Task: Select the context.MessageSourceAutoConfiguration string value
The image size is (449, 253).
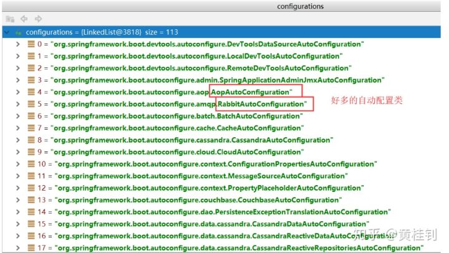Action: (201, 176)
